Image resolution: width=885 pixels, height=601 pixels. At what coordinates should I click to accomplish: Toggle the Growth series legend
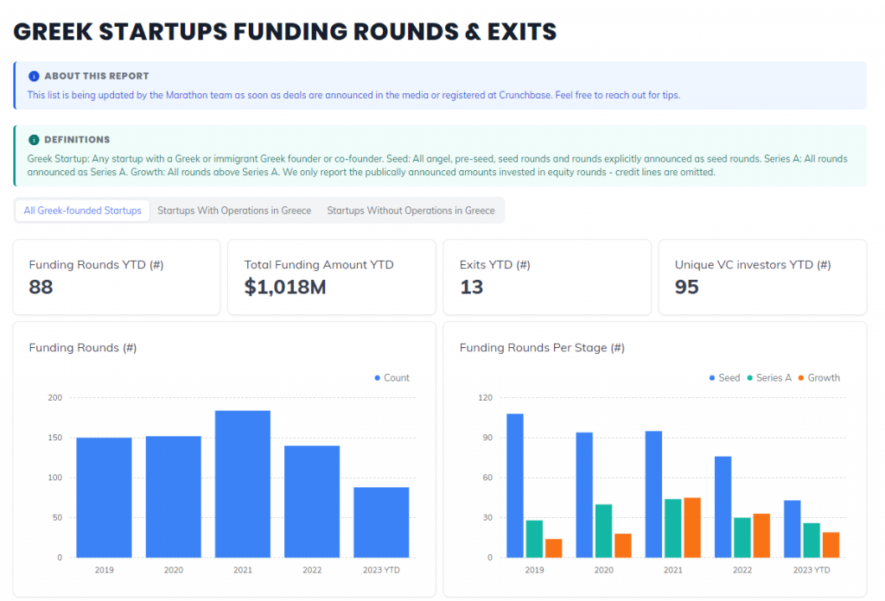pos(801,378)
